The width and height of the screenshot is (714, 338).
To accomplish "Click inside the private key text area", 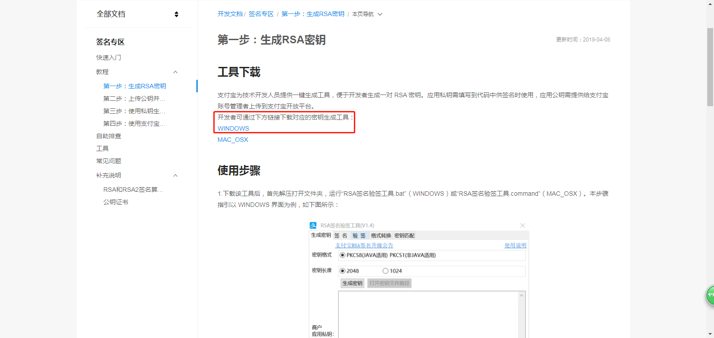I will [428, 315].
